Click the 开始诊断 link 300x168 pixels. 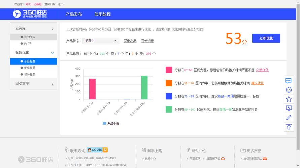click(147, 41)
